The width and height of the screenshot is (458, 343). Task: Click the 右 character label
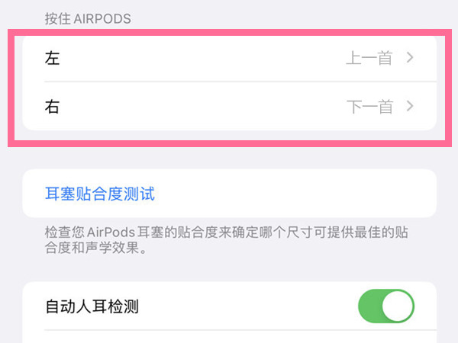click(x=53, y=107)
